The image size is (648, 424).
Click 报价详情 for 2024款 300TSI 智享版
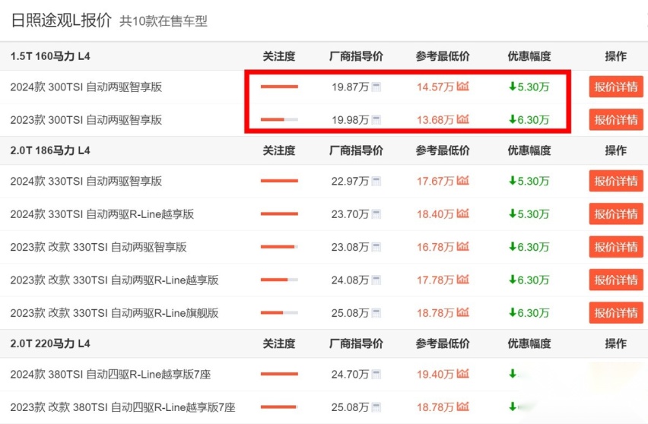tap(616, 87)
